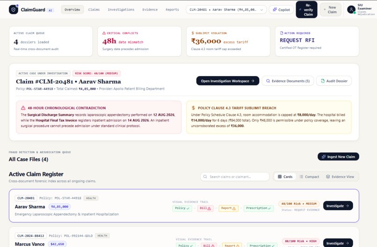Click the 48h date mismatch value

click(123, 41)
